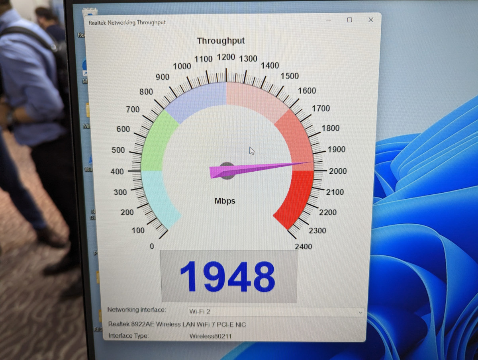Click the Mbps unit label
Viewport: 478px width, 360px height.
pyautogui.click(x=225, y=201)
